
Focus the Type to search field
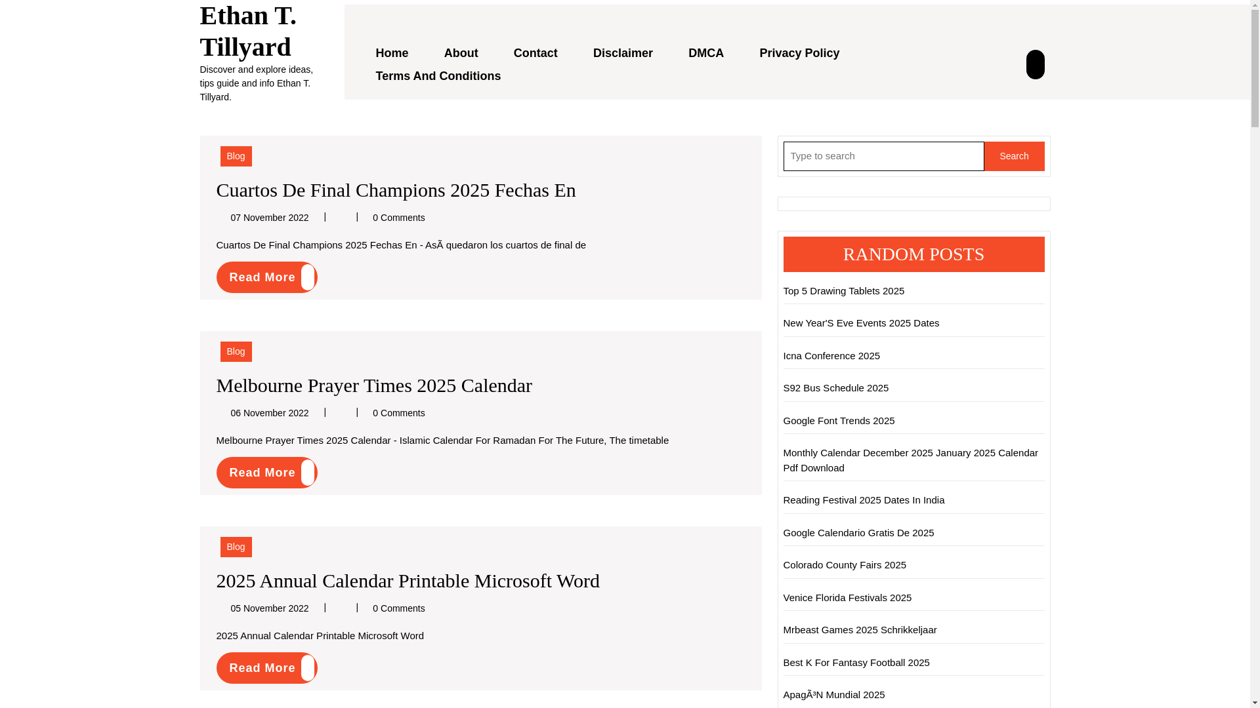883,156
